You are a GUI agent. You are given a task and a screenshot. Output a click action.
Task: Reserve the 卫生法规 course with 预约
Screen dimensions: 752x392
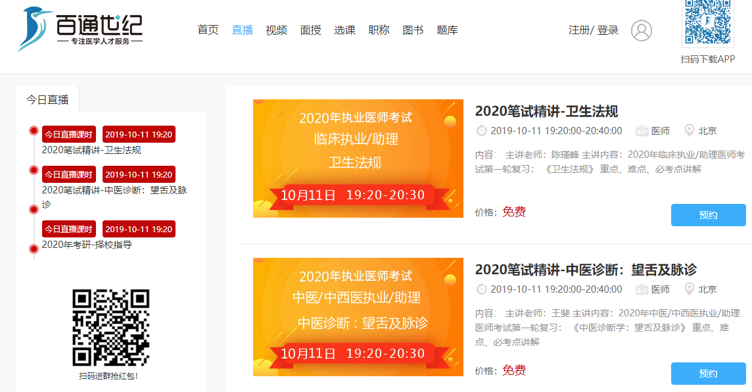point(709,215)
